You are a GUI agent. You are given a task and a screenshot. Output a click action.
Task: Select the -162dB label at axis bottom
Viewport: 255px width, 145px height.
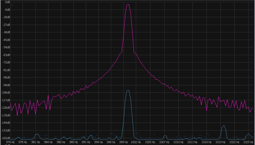tap(6, 138)
